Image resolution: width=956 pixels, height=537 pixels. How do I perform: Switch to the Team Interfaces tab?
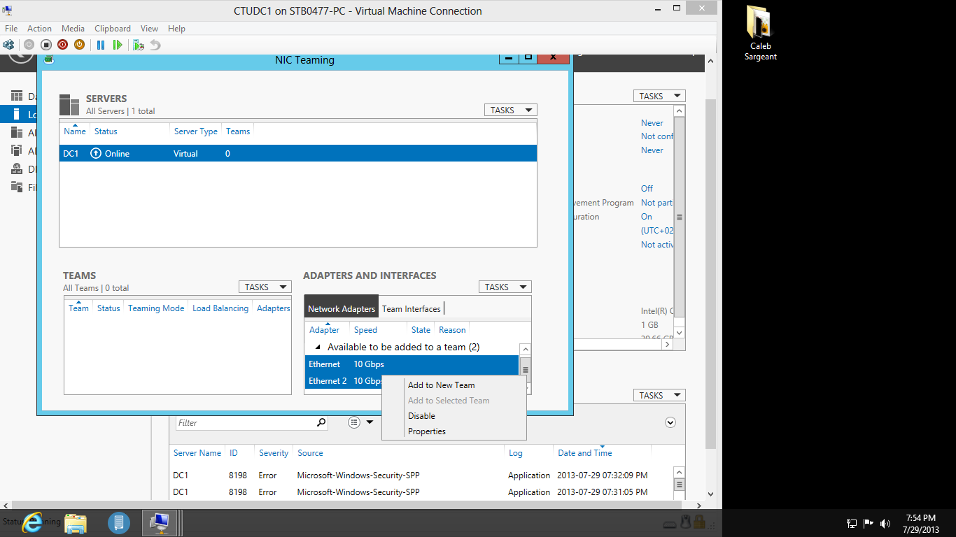(x=412, y=308)
